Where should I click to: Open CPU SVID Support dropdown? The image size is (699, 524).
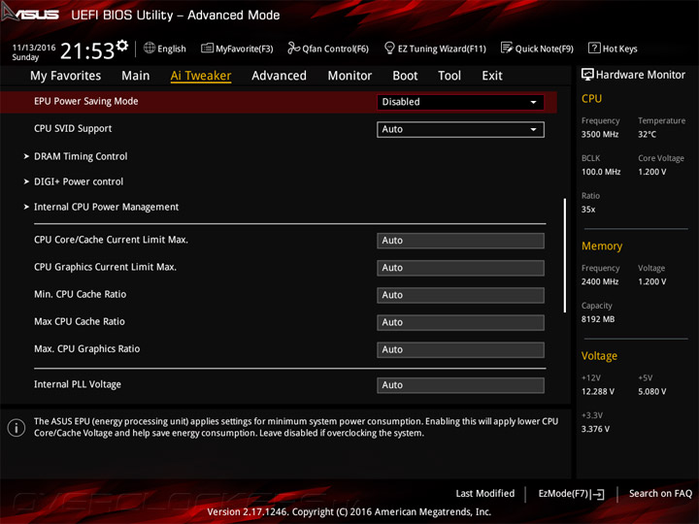(460, 130)
